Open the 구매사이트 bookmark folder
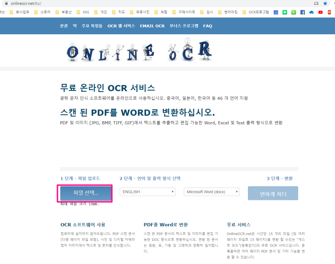The width and height of the screenshot is (335, 264). pos(184,12)
